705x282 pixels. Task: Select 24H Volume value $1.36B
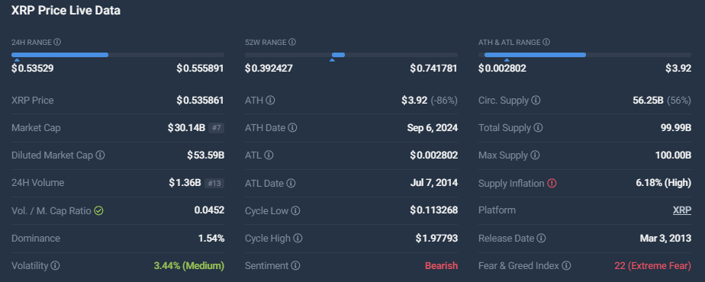(x=185, y=183)
